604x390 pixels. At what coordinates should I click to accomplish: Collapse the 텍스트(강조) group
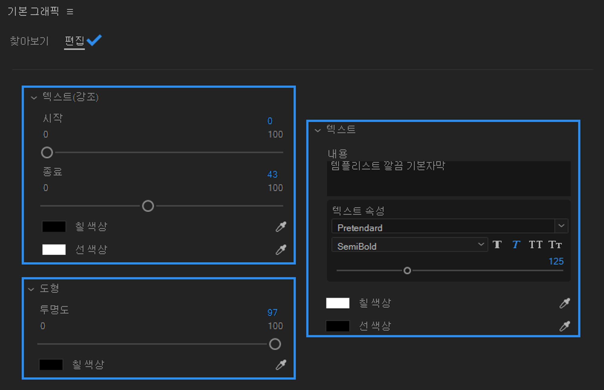(x=34, y=97)
